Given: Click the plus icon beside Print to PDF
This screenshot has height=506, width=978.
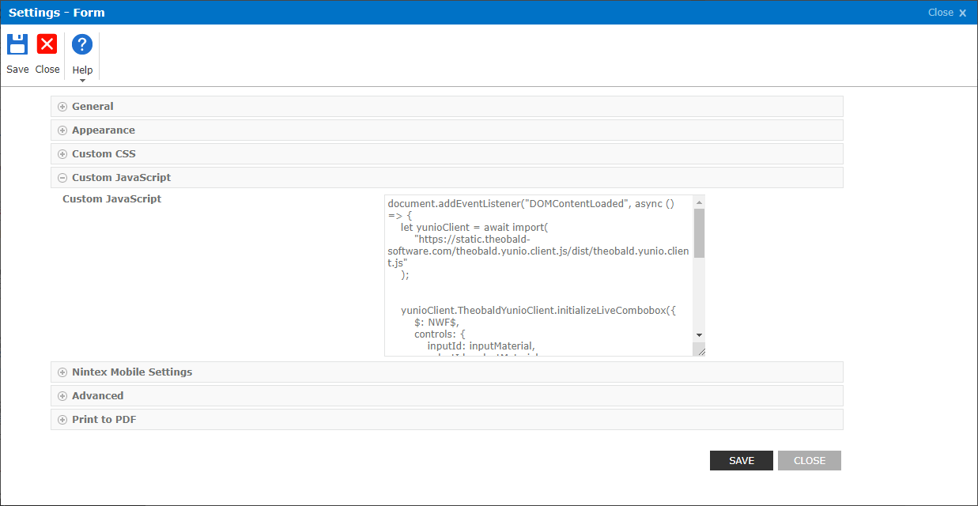Looking at the screenshot, I should pos(62,419).
